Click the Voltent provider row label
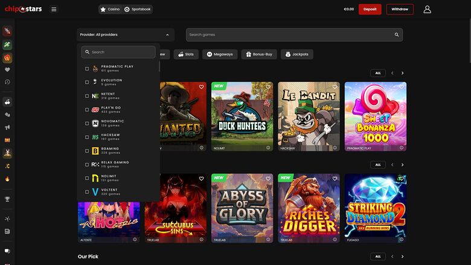Screen dimensions: 471x265 pyautogui.click(x=109, y=190)
